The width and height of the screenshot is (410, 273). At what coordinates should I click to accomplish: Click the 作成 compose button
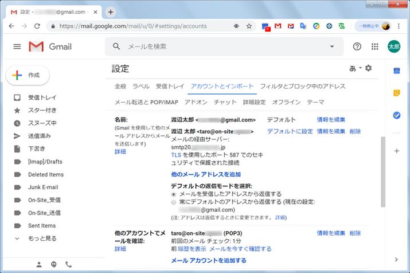tap(28, 75)
